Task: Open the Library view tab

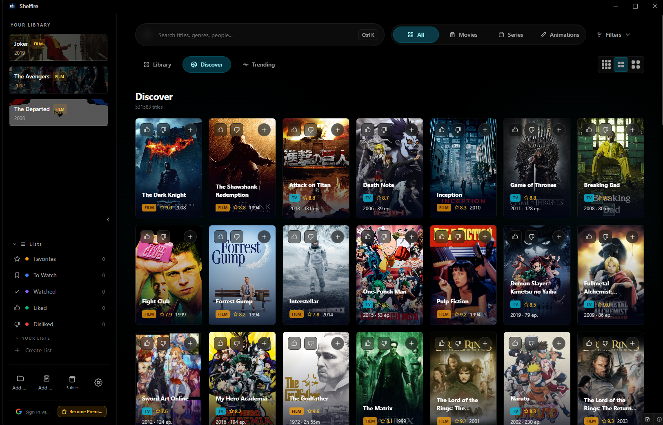Action: tap(158, 65)
